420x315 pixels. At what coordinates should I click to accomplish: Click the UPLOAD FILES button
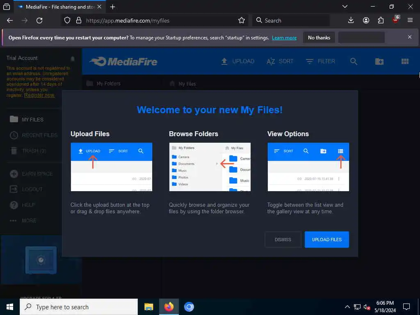click(327, 240)
